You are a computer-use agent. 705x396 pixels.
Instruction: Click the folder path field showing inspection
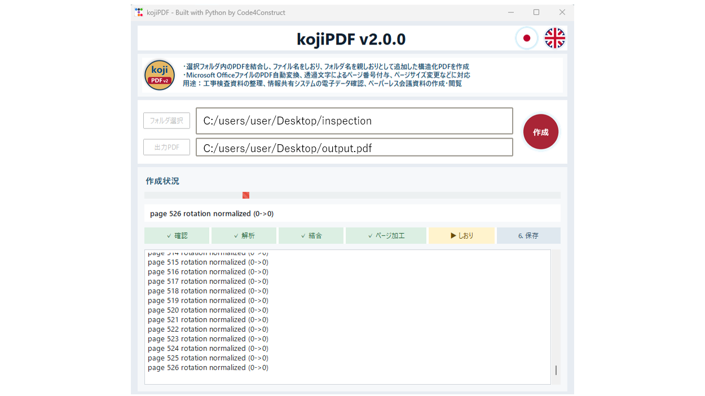tap(354, 121)
